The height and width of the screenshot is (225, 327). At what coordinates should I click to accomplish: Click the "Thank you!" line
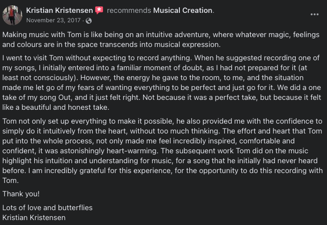click(21, 194)
